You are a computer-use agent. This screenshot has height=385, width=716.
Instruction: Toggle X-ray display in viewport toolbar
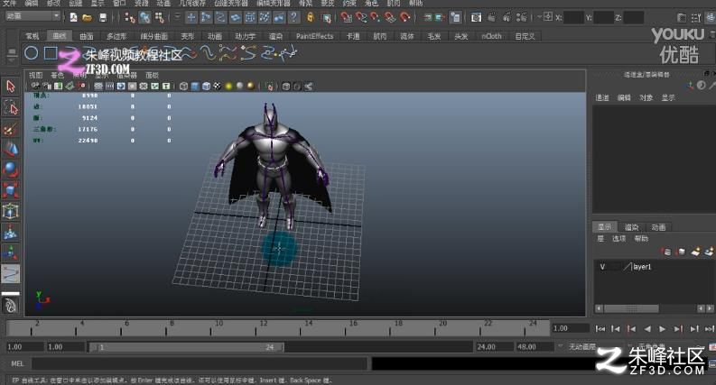(286, 86)
